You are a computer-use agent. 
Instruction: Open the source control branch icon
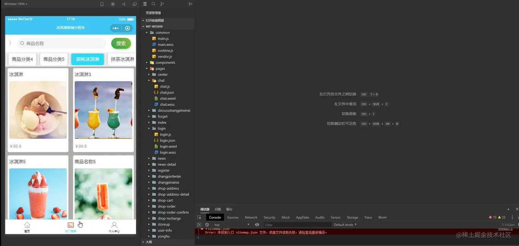(x=162, y=4)
